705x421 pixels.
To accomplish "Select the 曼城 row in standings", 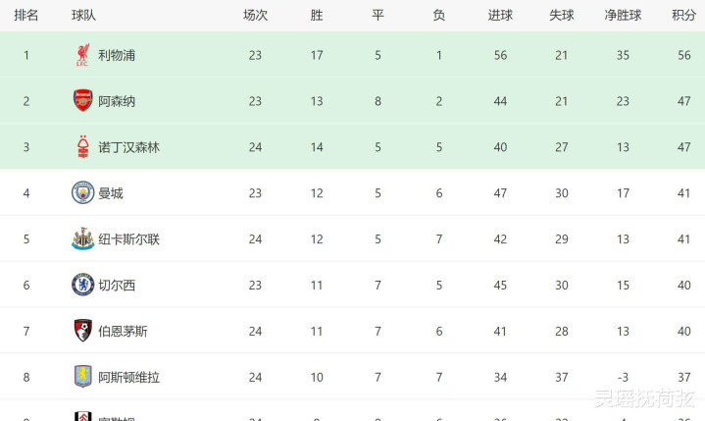I will [353, 193].
